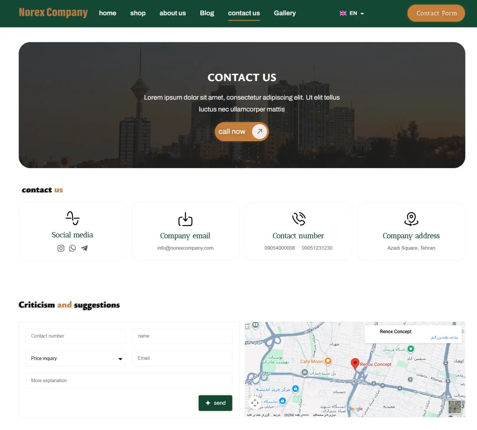Click the Norex Company logo
This screenshot has width=477, height=430.
53,13
